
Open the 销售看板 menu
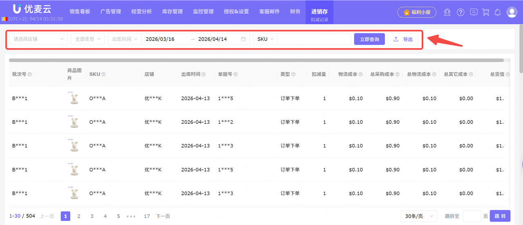(80, 11)
